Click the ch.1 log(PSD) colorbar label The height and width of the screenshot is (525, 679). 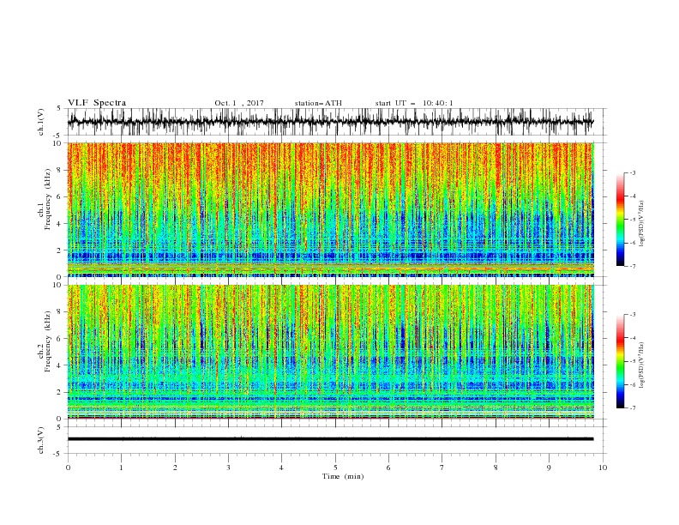point(641,224)
